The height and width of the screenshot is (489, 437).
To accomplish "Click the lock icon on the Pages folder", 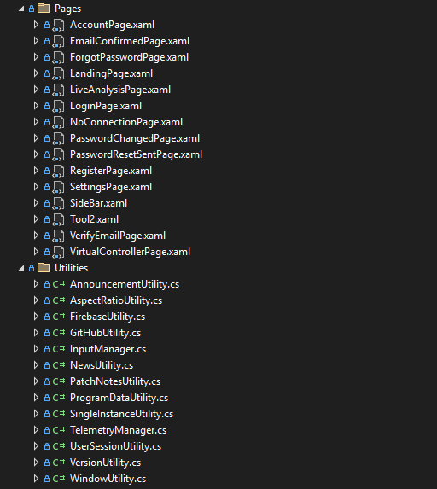I will 32,9.
